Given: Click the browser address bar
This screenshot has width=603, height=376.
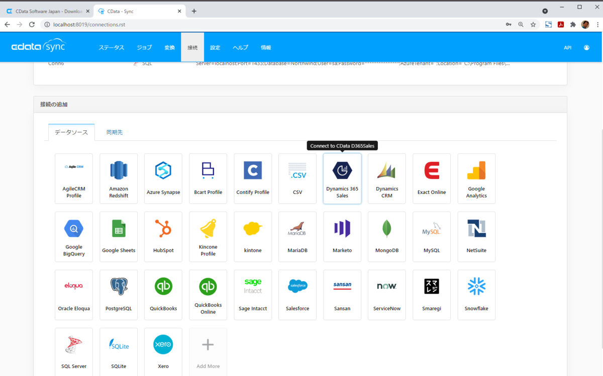Looking at the screenshot, I should [x=271, y=25].
